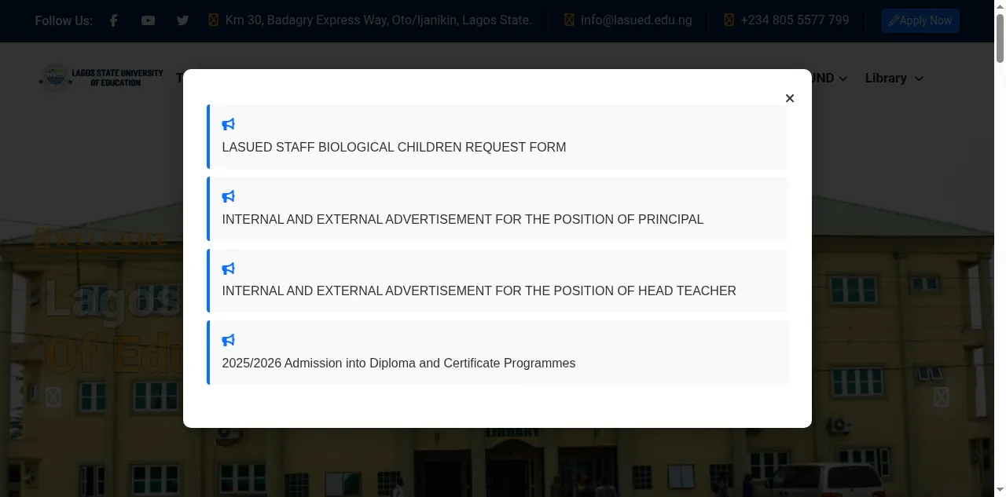Expand the Library menu dropdown
1006x497 pixels.
coord(894,78)
